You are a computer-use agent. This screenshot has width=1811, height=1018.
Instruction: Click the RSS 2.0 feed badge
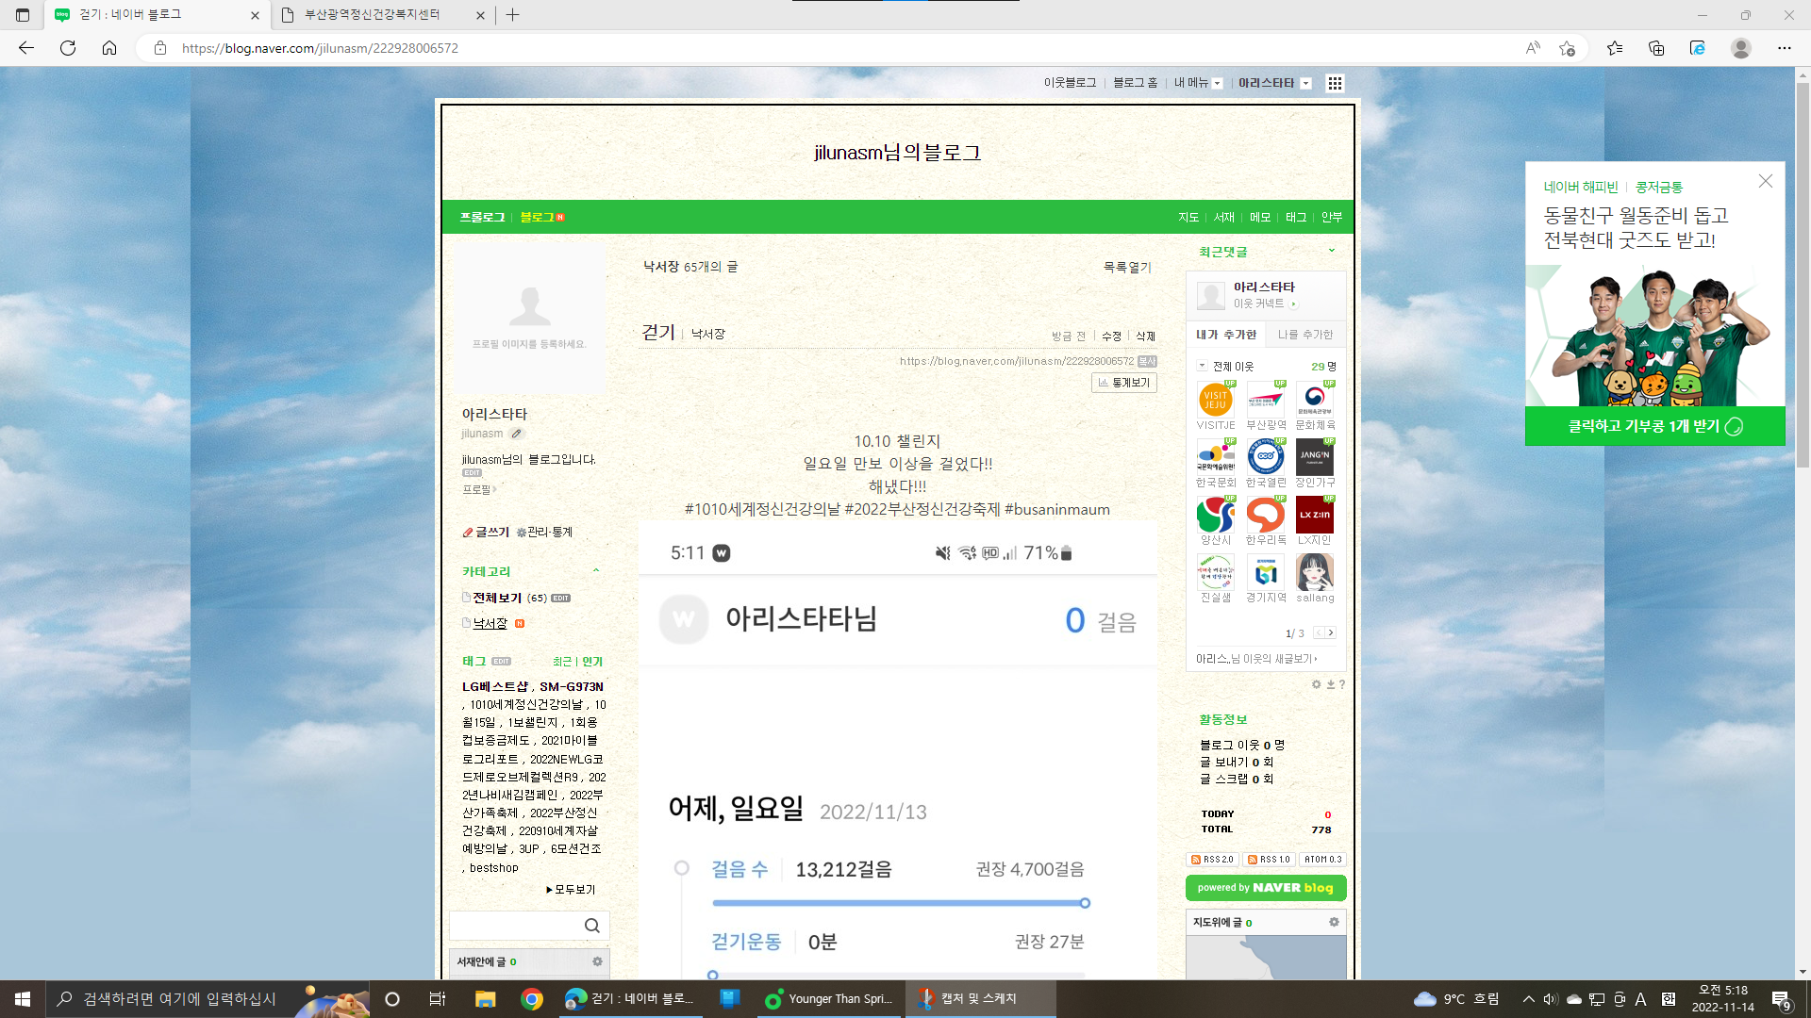(1212, 860)
